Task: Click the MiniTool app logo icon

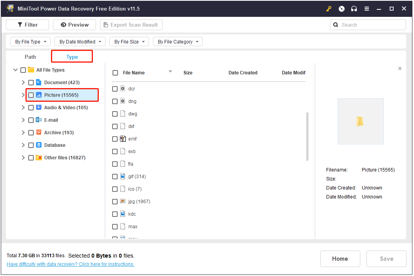Action: pos(10,9)
